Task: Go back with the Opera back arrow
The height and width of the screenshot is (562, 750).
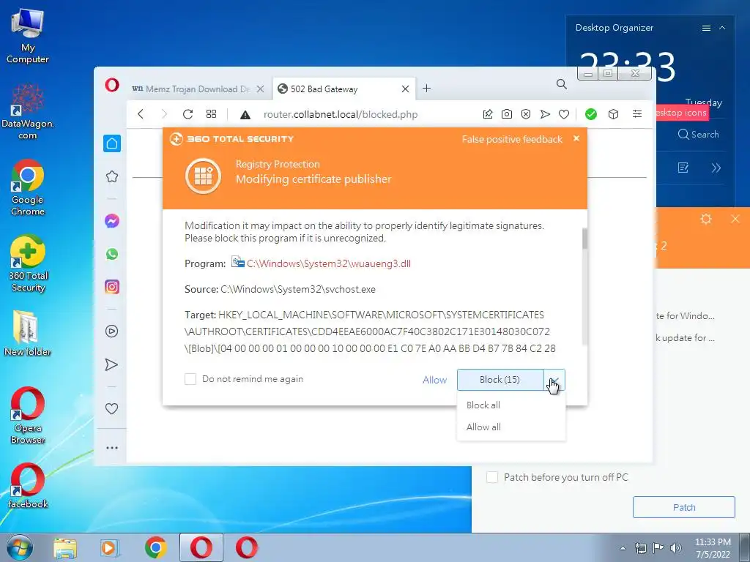Action: (141, 114)
